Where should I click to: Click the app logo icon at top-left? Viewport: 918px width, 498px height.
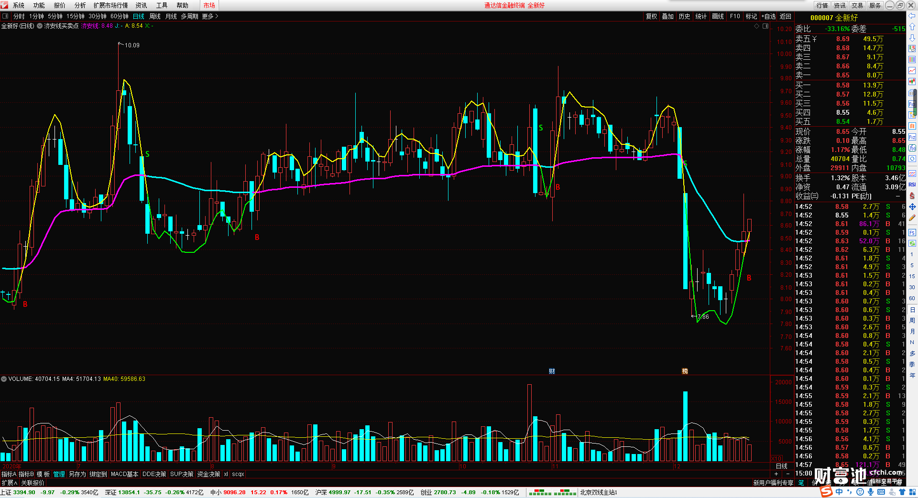pos(4,5)
